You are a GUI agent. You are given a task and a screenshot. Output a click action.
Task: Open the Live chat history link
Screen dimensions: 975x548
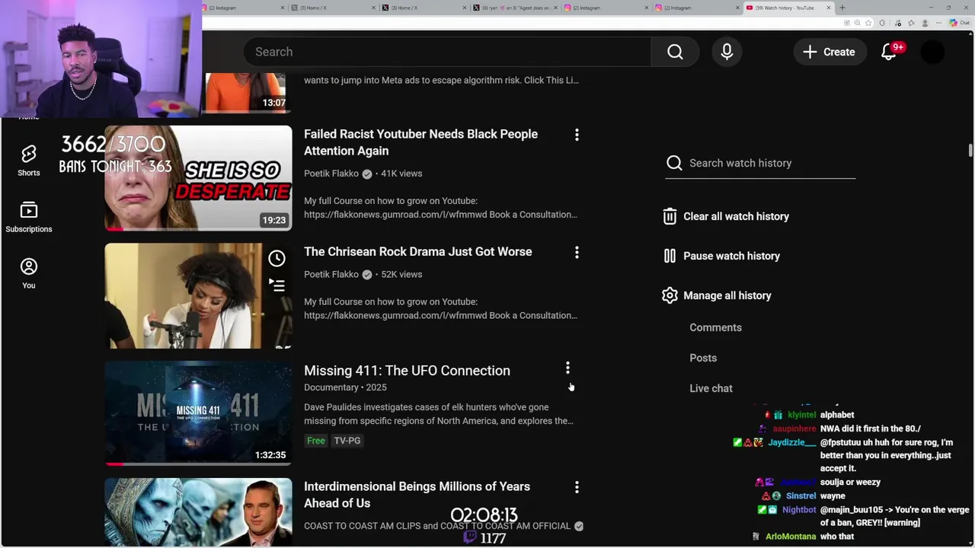point(711,388)
